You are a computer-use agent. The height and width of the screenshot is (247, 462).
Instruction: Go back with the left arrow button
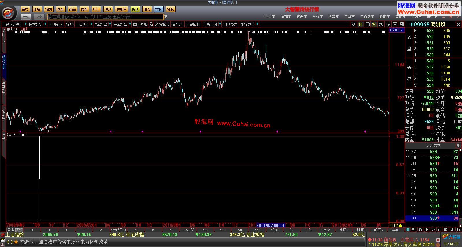pos(26,17)
